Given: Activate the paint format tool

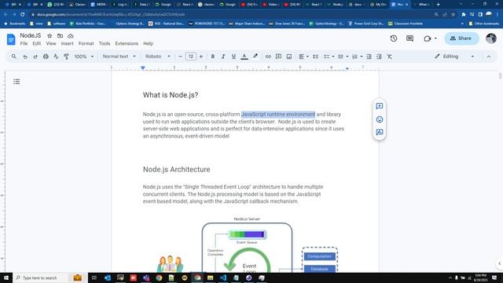Looking at the screenshot, I should point(66,57).
